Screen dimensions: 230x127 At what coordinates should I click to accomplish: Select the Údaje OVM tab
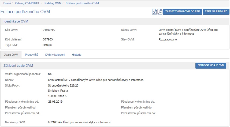(x=11, y=55)
